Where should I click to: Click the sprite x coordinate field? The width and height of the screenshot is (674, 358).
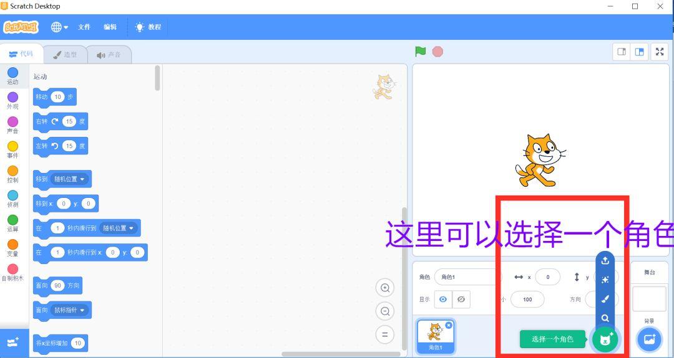click(x=548, y=277)
